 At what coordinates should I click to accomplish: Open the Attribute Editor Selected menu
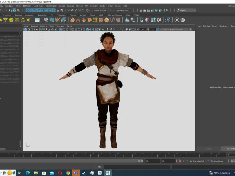[207, 26]
